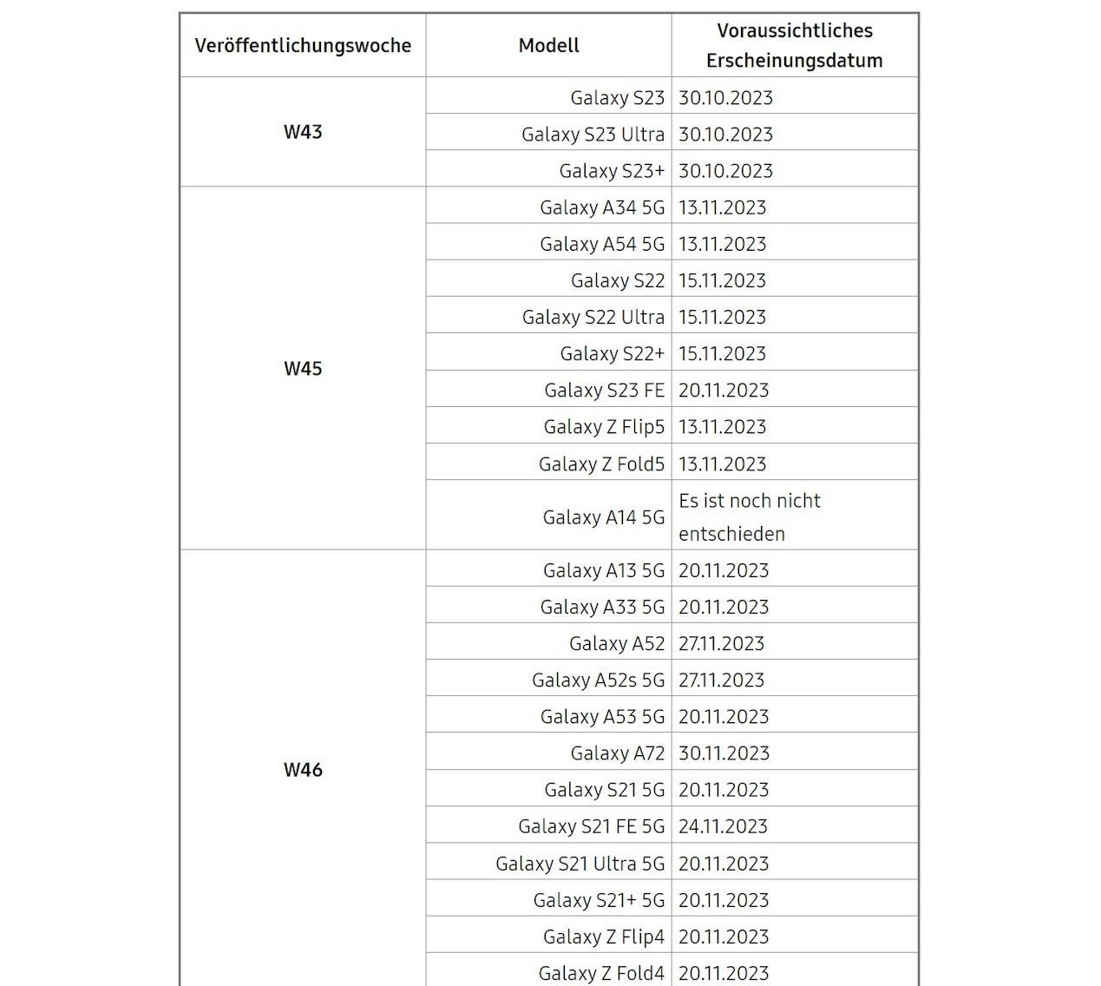
Task: Select the Galaxy S23+ row
Action: coord(672,170)
